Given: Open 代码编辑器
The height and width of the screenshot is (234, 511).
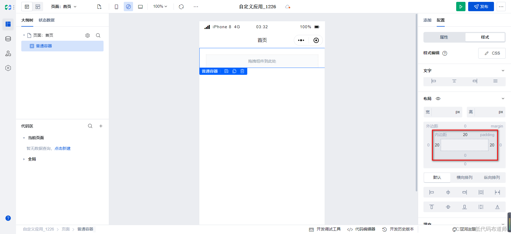Looking at the screenshot, I should [x=361, y=229].
